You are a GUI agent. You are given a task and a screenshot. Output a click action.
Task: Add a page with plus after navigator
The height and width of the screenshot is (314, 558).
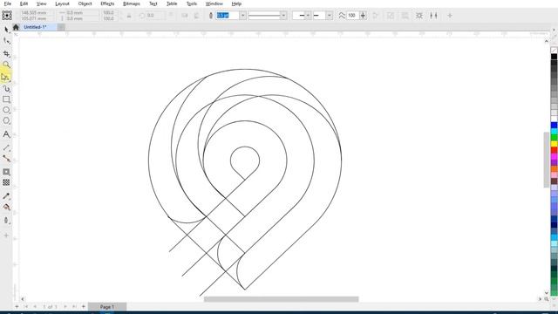84,306
